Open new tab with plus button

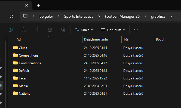click(38, 5)
